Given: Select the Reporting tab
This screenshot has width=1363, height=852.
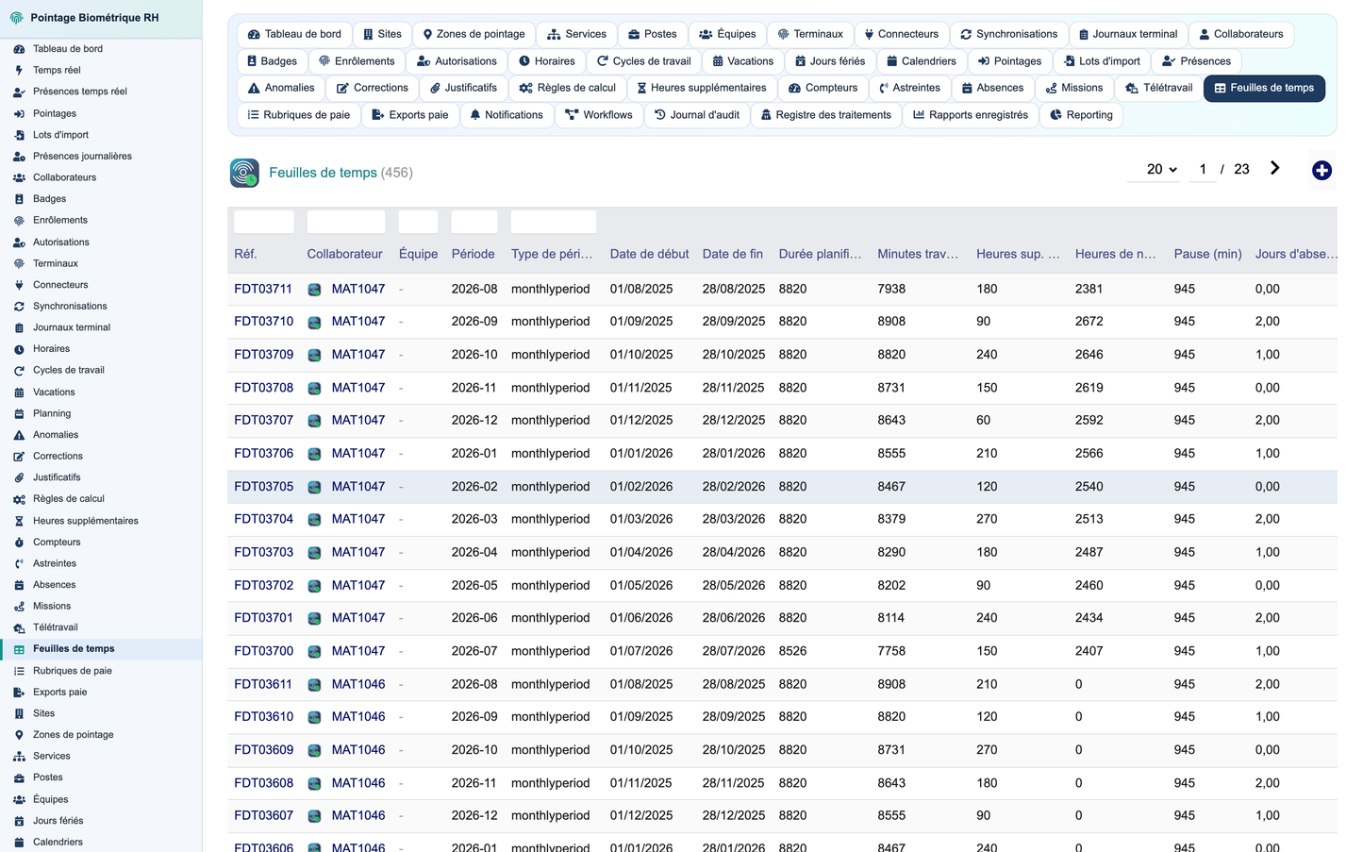Looking at the screenshot, I should coord(1081,115).
